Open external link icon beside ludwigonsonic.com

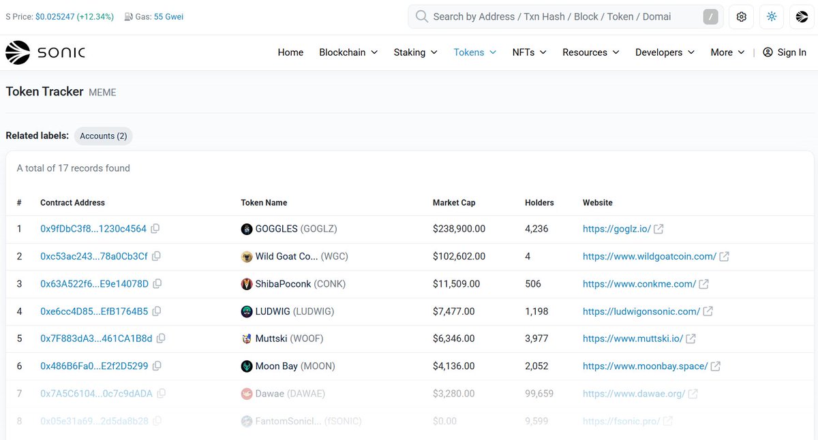(x=708, y=311)
